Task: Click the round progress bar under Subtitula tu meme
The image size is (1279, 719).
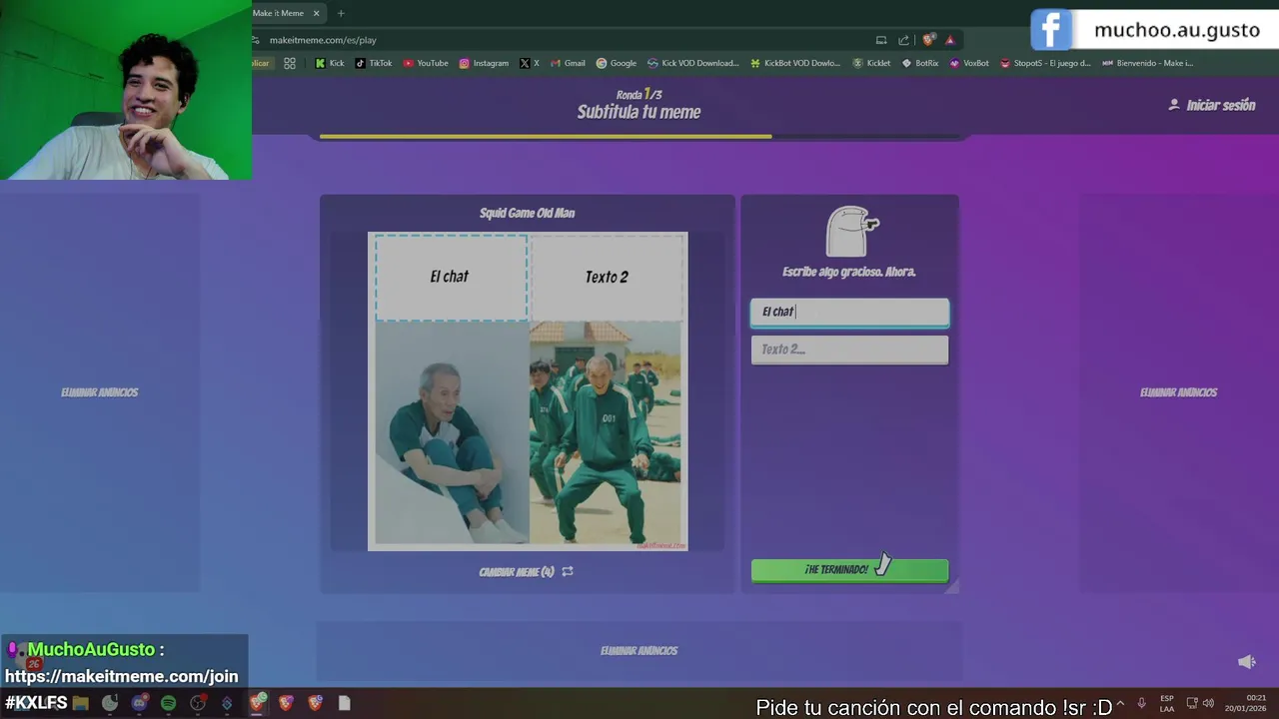Action: point(639,136)
